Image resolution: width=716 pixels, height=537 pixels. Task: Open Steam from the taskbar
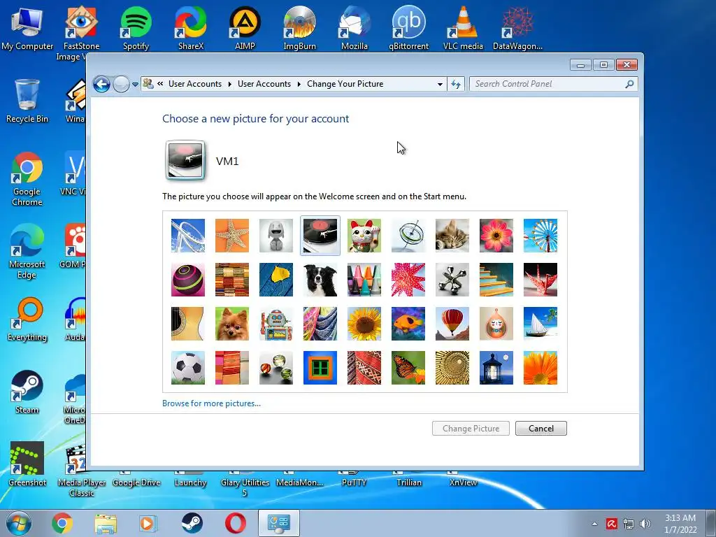click(192, 523)
